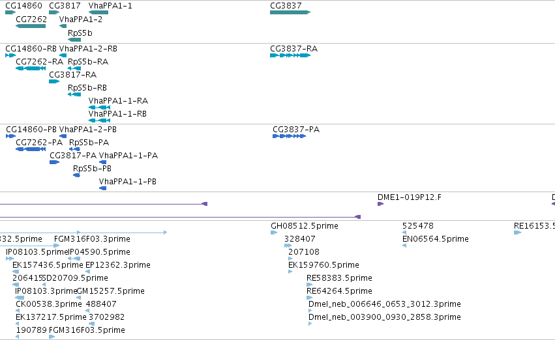Viewport: 555px width, 340px height.
Task: Click the VhaPPA1-1-PA protein label
Action: (128, 156)
